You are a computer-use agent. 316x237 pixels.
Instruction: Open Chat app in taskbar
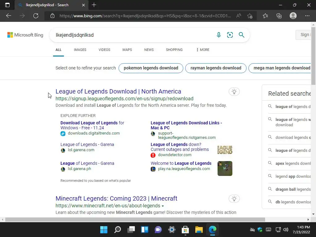(x=158, y=230)
